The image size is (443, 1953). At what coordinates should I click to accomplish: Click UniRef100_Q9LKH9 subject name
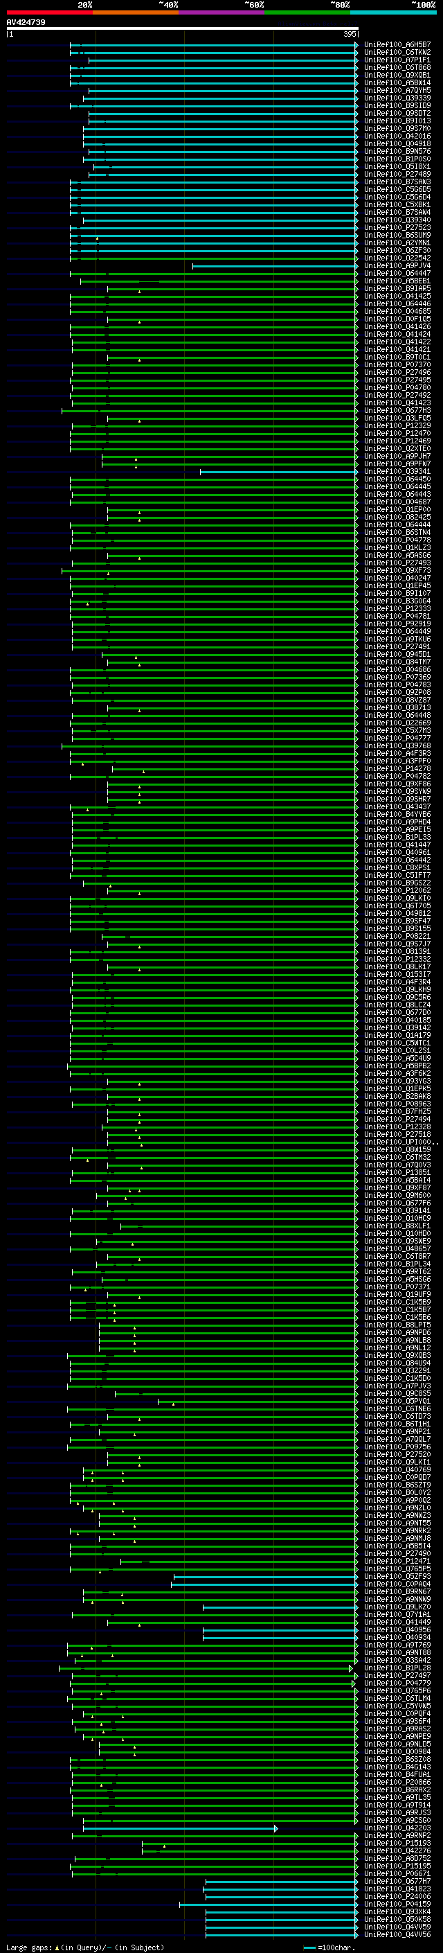397,989
